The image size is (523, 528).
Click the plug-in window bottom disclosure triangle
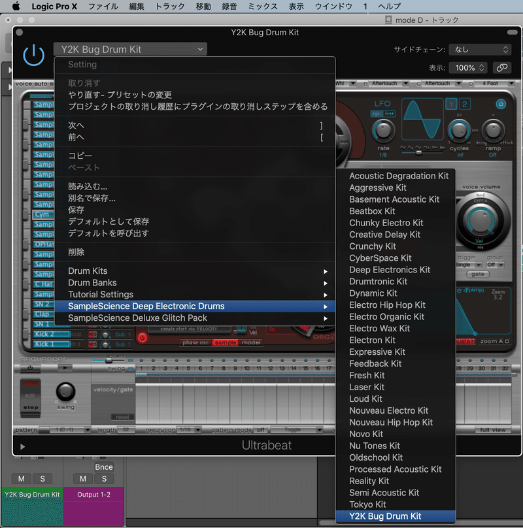point(22,447)
